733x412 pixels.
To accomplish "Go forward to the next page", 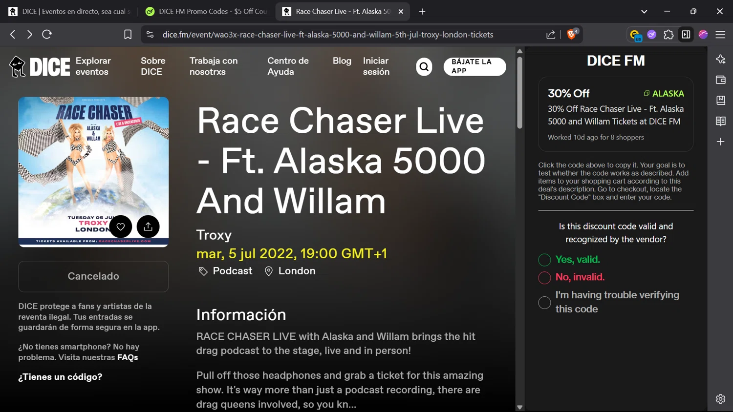I will pyautogui.click(x=30, y=34).
